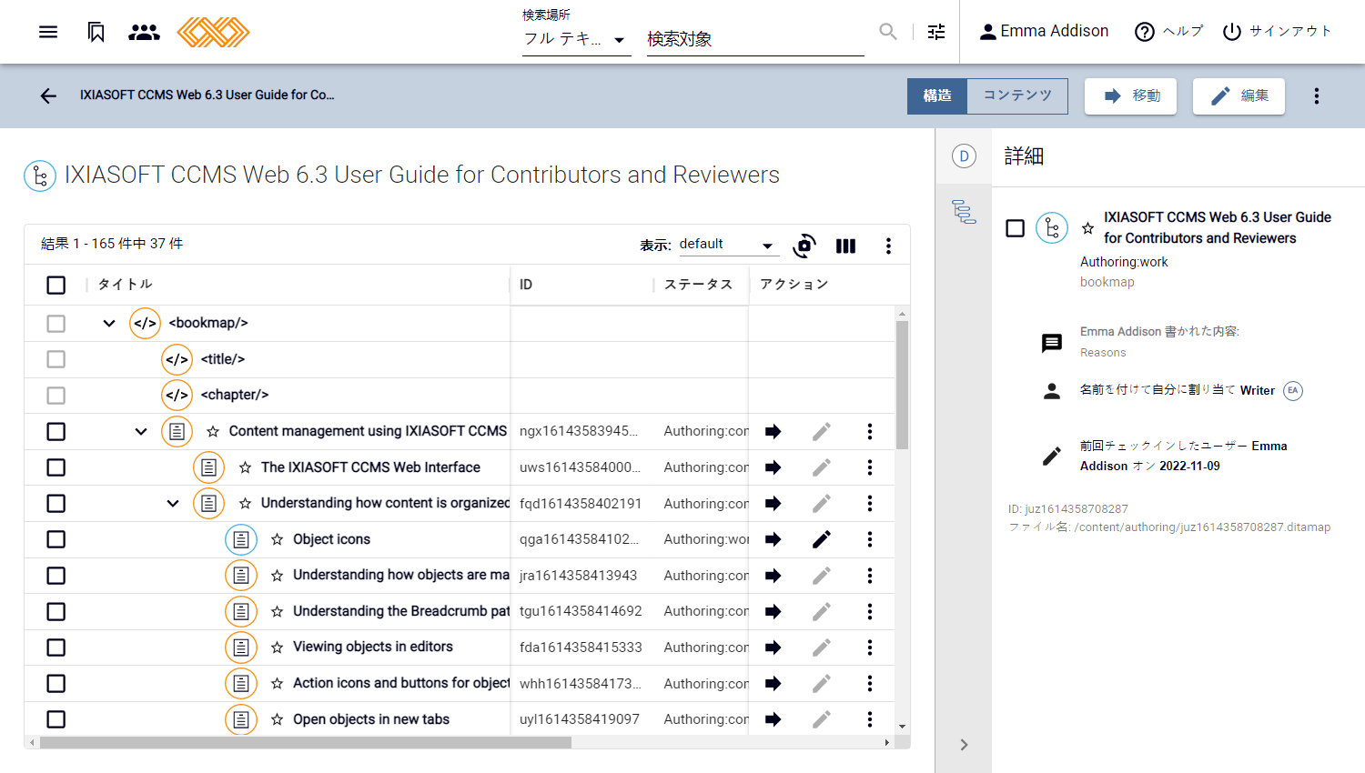Image resolution: width=1365 pixels, height=773 pixels.
Task: Click the refresh view icon next to default
Action: pos(804,246)
